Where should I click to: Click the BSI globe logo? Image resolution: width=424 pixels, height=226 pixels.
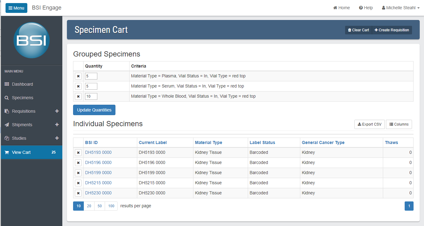[32, 40]
